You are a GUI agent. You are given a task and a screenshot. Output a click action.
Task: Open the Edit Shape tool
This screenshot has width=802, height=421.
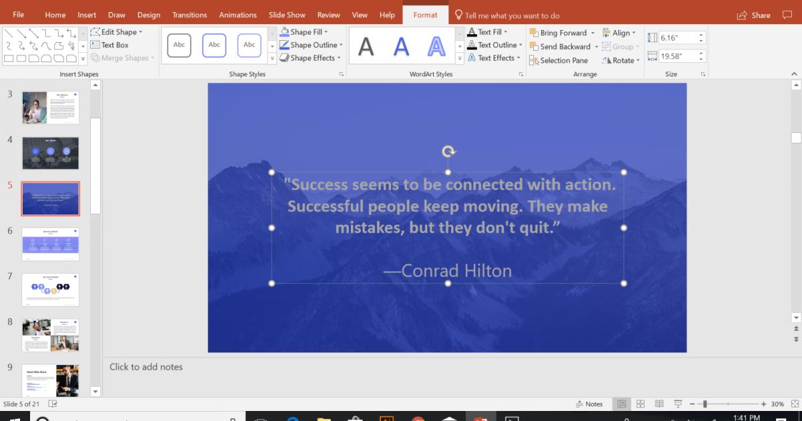(x=118, y=31)
